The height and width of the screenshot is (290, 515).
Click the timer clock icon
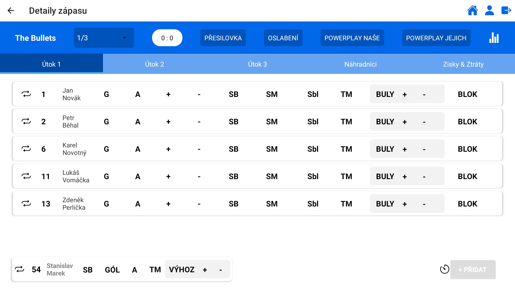click(x=444, y=269)
